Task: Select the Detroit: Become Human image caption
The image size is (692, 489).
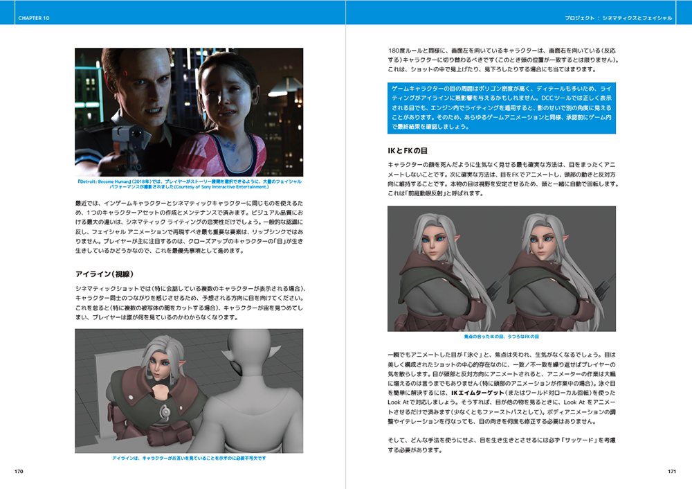Action: 189,184
